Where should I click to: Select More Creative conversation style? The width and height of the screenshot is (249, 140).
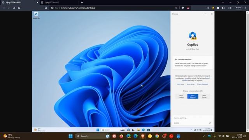[181, 96]
